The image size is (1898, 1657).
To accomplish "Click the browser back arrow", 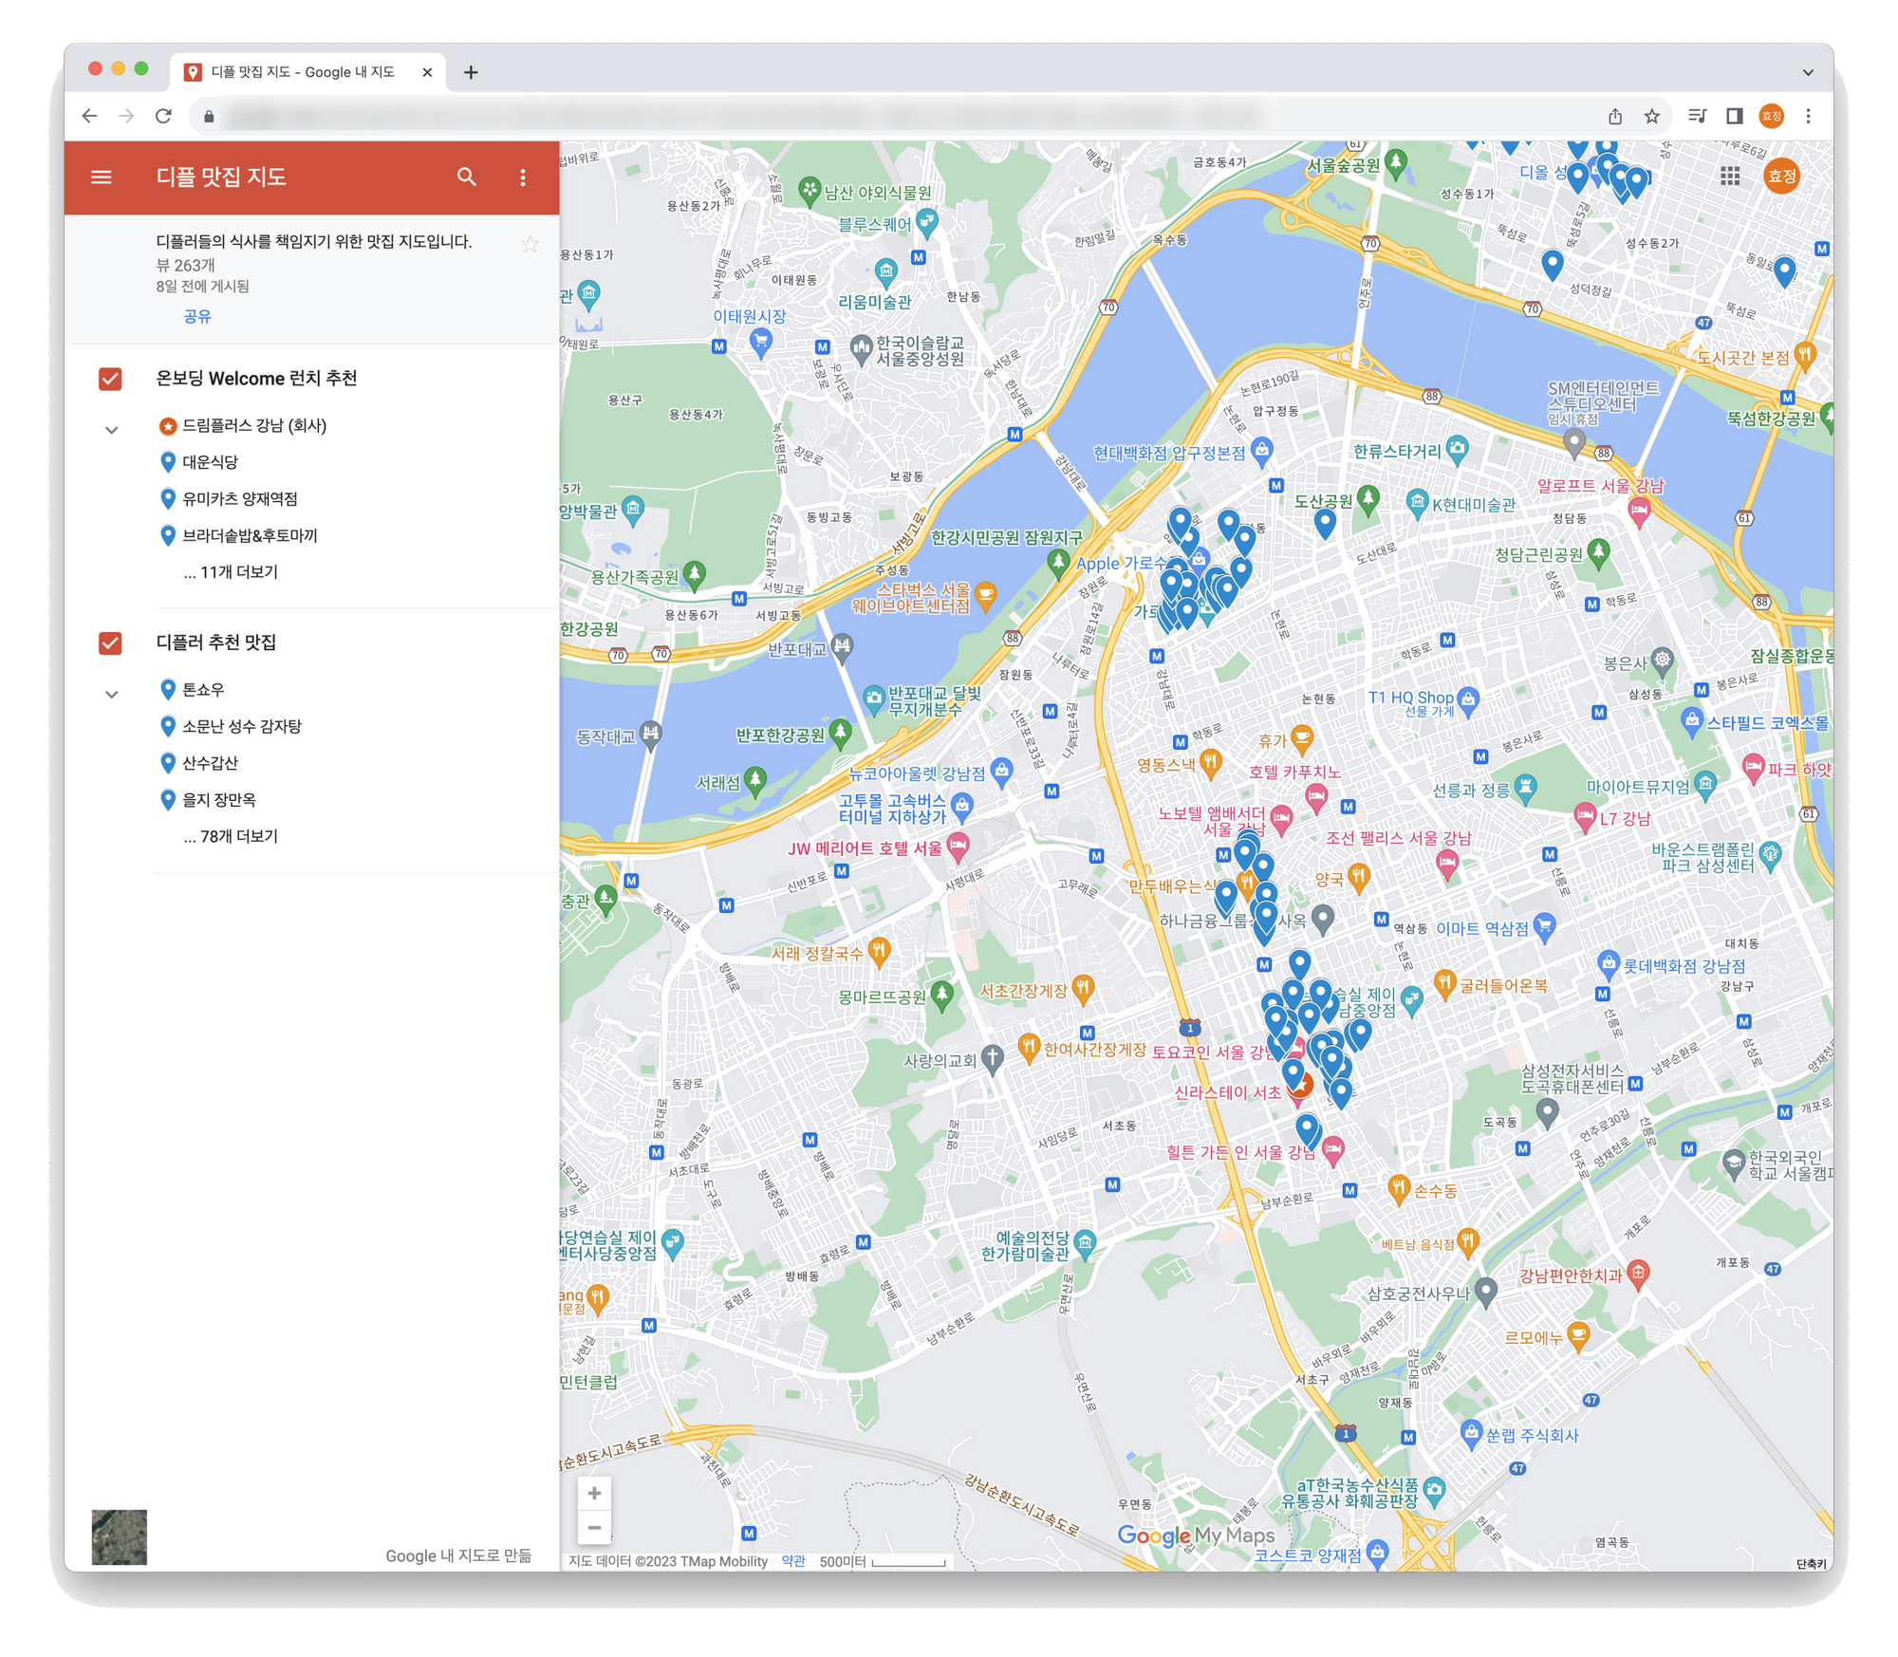I will [89, 116].
